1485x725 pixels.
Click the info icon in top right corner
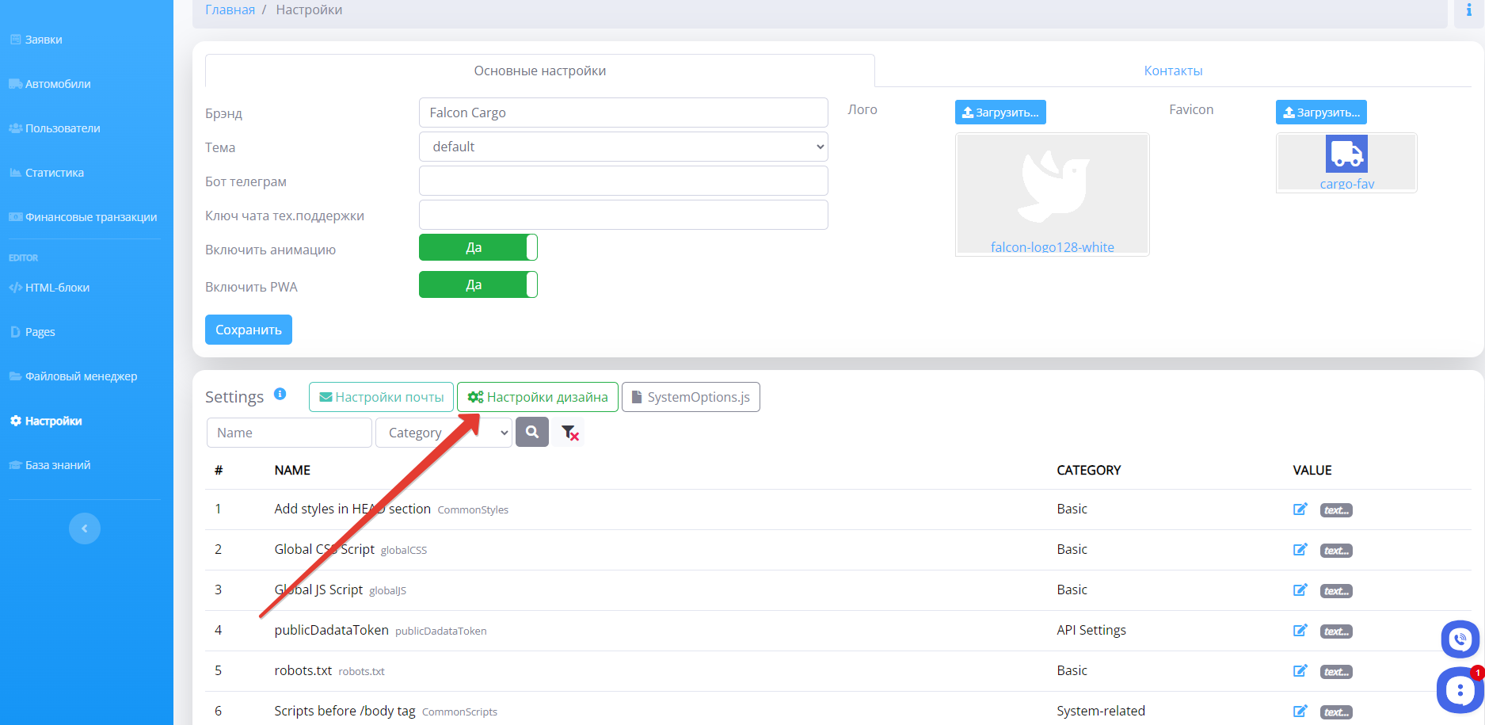pyautogui.click(x=1468, y=10)
